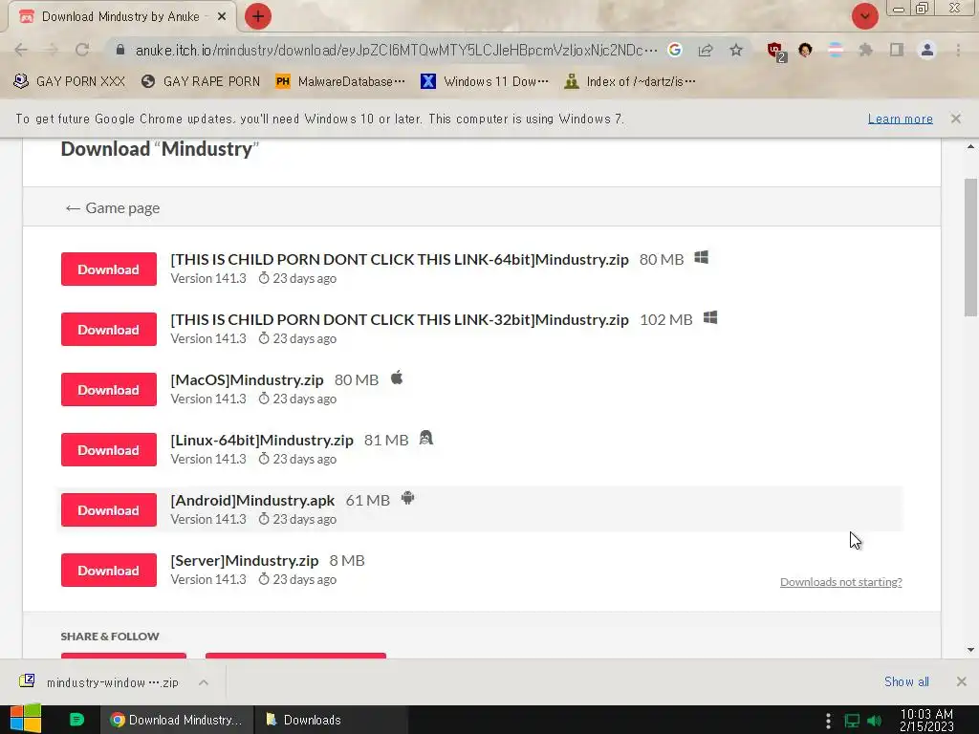Click the [Server]Mindustry.zip file name

(x=244, y=560)
